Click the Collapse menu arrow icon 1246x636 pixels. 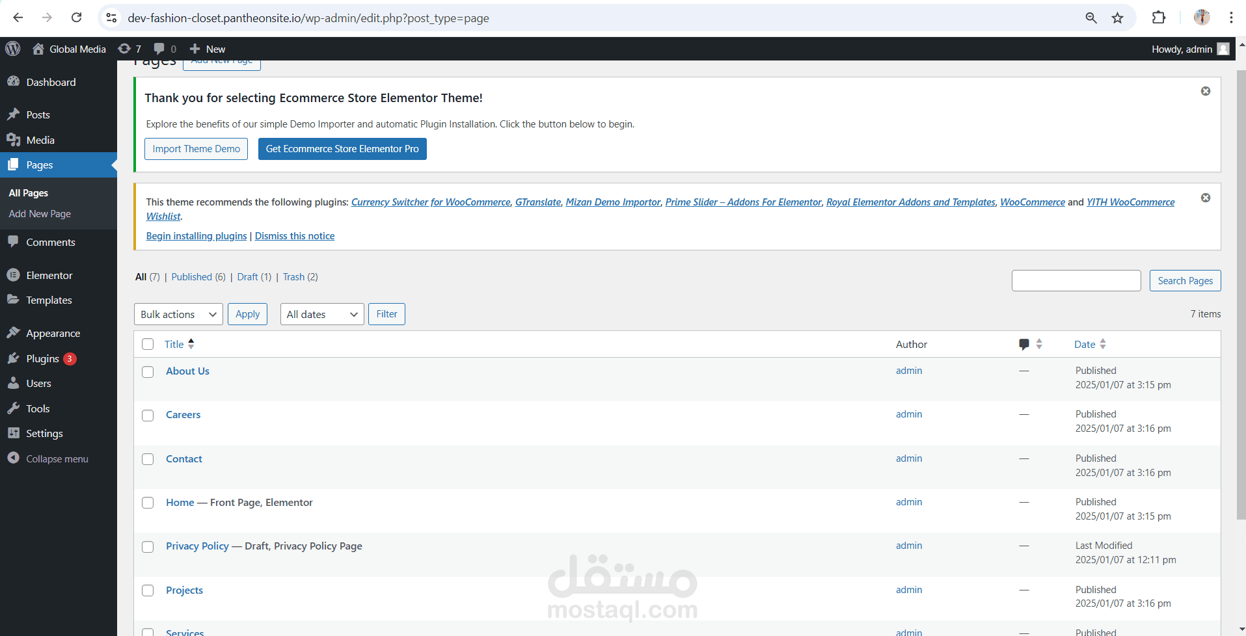pyautogui.click(x=13, y=458)
